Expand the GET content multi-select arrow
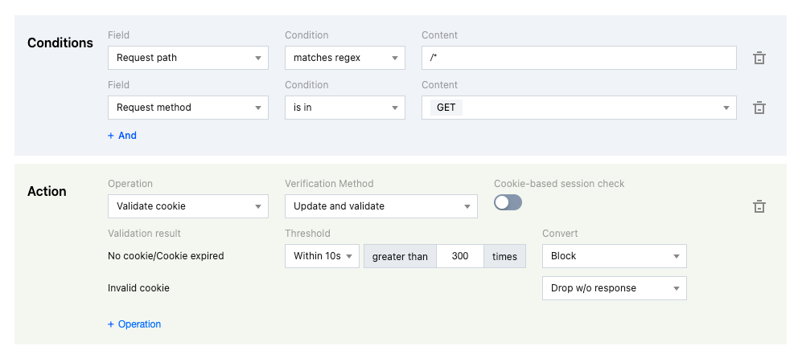 tap(726, 108)
